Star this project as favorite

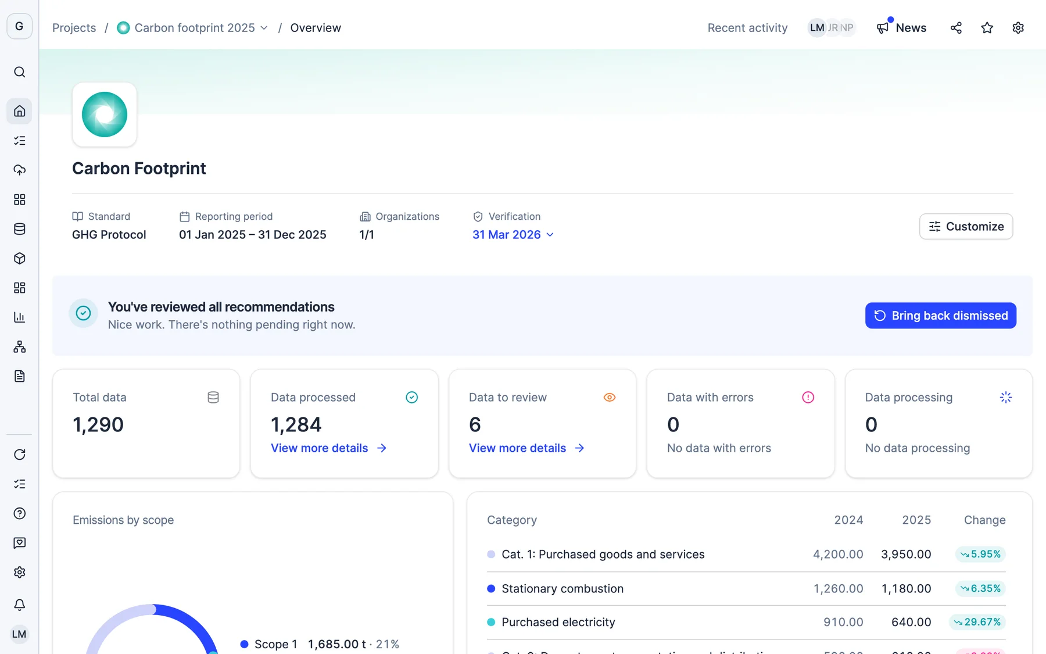[x=987, y=28]
